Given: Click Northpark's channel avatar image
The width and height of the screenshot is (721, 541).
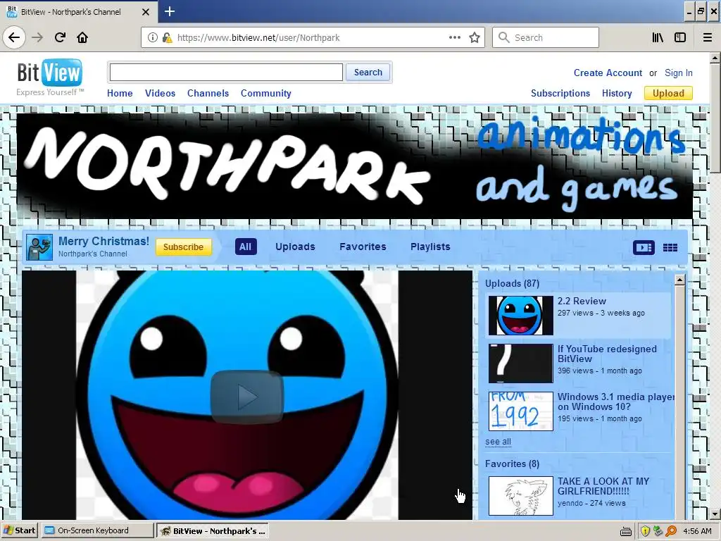Looking at the screenshot, I should (39, 247).
